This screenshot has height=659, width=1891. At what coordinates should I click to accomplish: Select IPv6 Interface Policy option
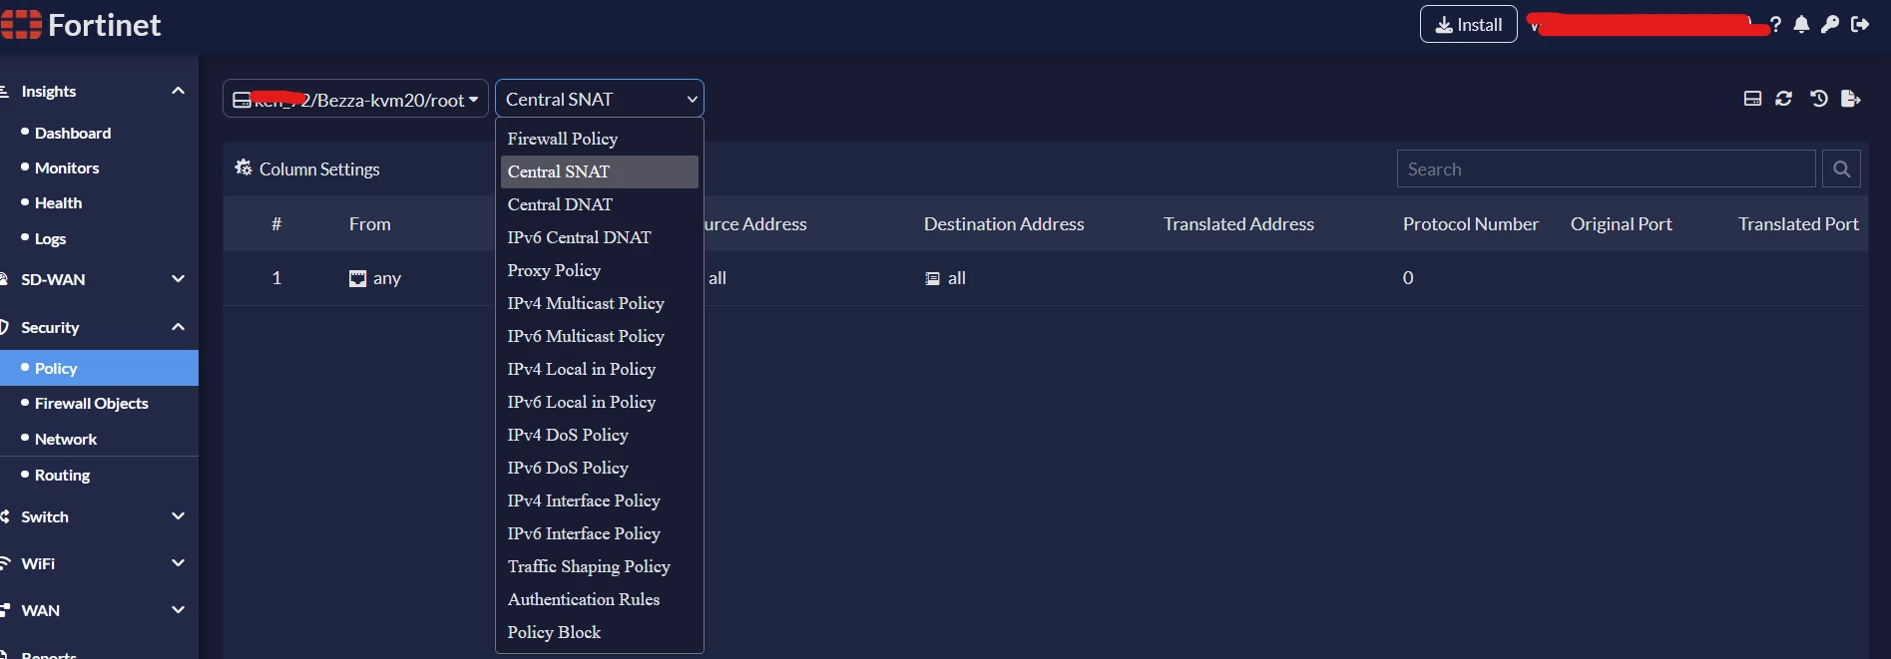click(600, 533)
